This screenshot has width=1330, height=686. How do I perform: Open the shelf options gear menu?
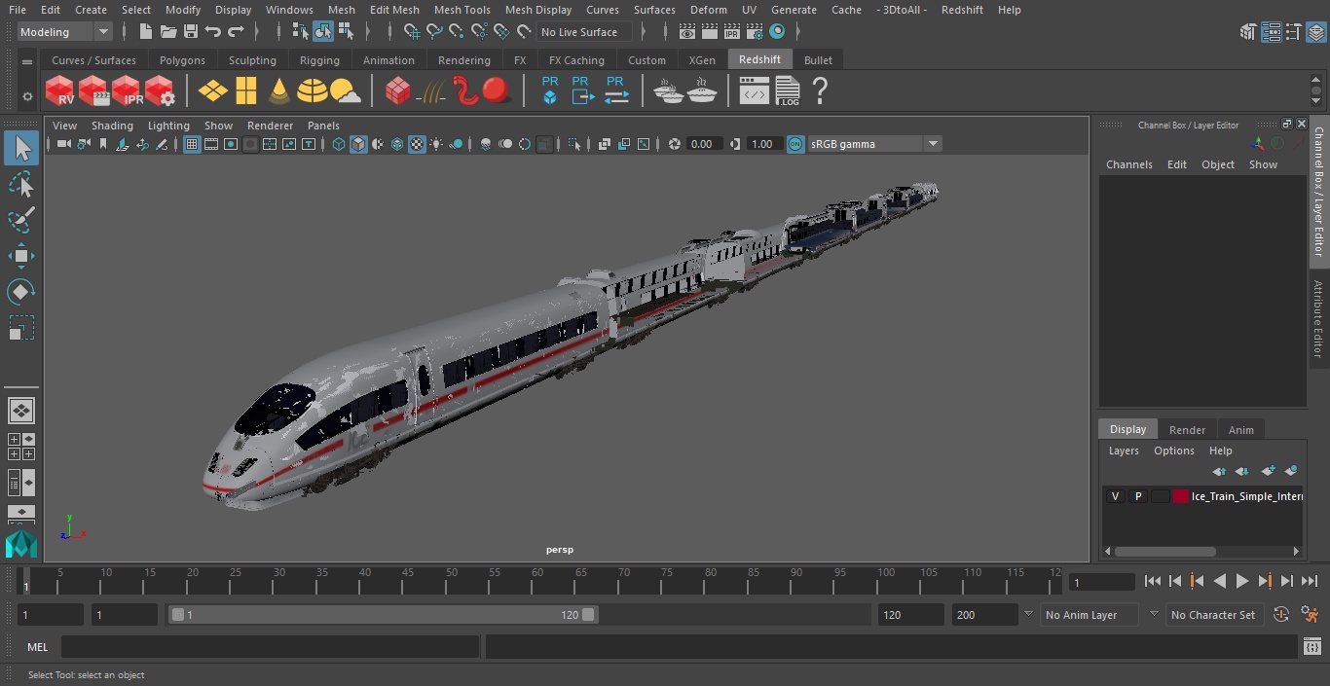pyautogui.click(x=27, y=96)
